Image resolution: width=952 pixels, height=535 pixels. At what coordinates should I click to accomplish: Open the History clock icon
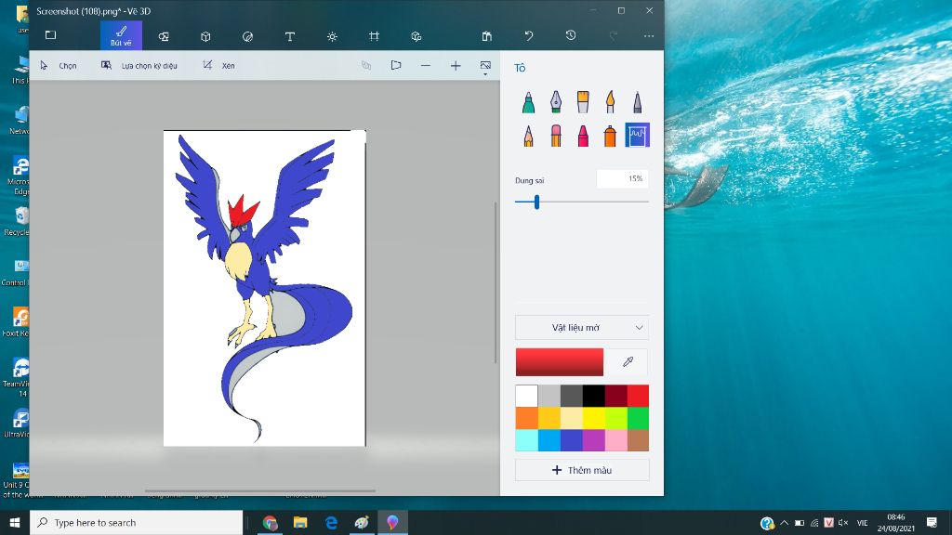click(571, 36)
